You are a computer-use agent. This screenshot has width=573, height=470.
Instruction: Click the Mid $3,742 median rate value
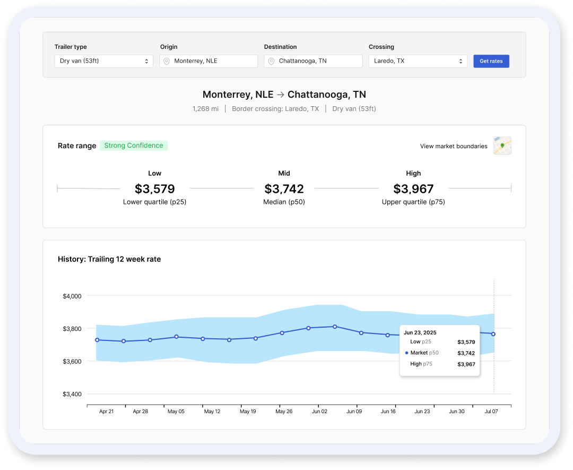tap(284, 189)
